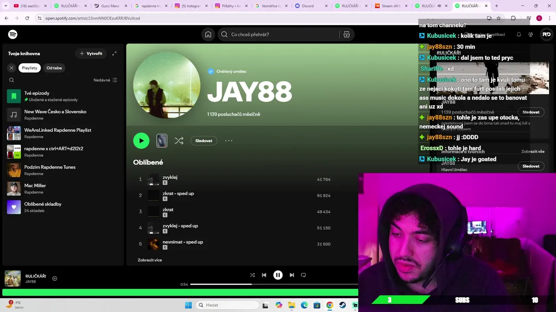Open the Chrome extensions puzzle icon

point(513,18)
